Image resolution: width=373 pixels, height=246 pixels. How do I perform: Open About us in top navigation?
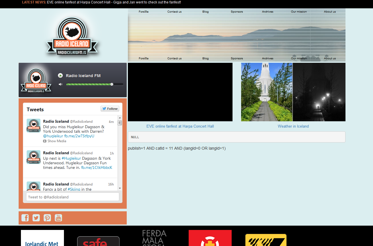[330, 12]
